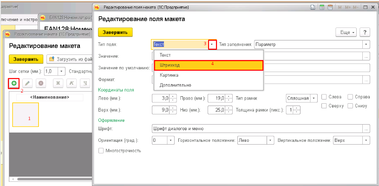Click the pencil edit icon
The height and width of the screenshot is (186, 379).
point(27,83)
